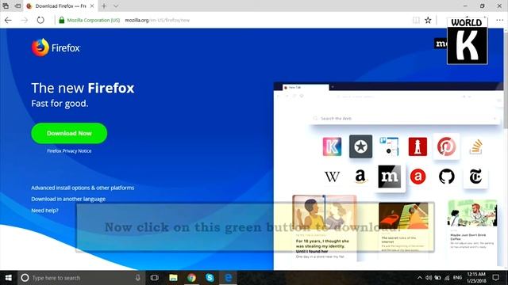Launch Chrome from the taskbar
Viewport: 508px width, 285px height.
[191, 278]
